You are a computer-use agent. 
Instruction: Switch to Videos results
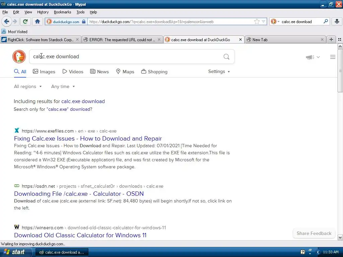click(x=73, y=72)
